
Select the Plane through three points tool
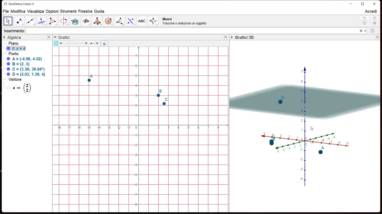[x=86, y=21]
